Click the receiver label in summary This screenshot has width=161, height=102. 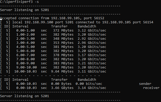click(x=151, y=88)
